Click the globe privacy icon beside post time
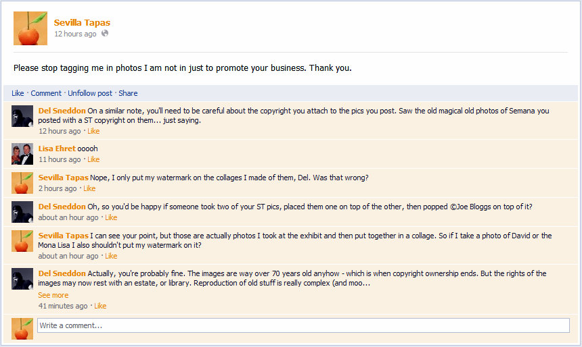 105,34
